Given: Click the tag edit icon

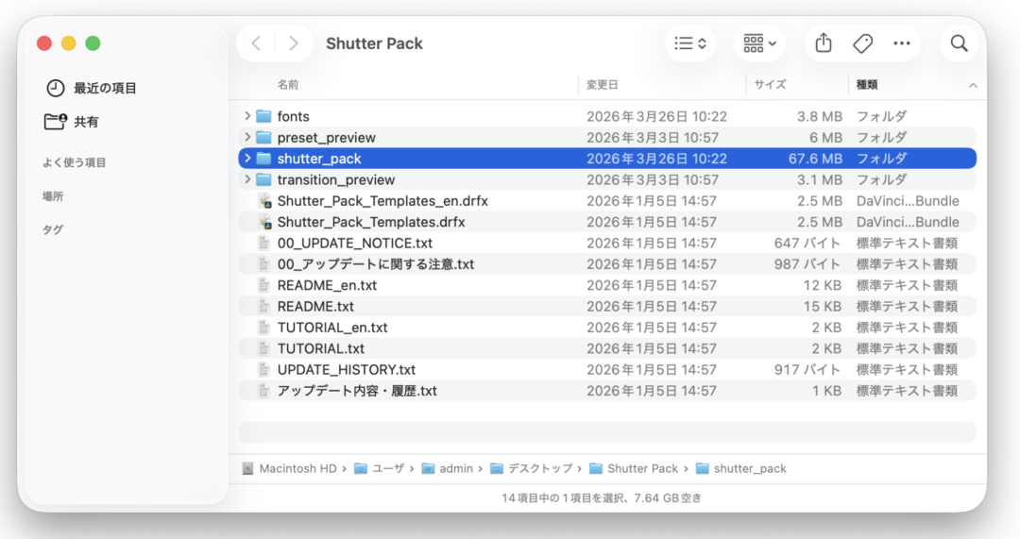Looking at the screenshot, I should point(862,43).
